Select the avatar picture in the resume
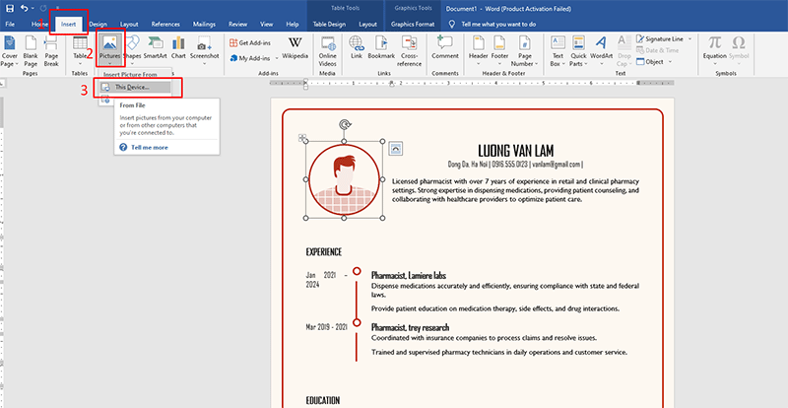Image resolution: width=788 pixels, height=408 pixels. coord(344,179)
